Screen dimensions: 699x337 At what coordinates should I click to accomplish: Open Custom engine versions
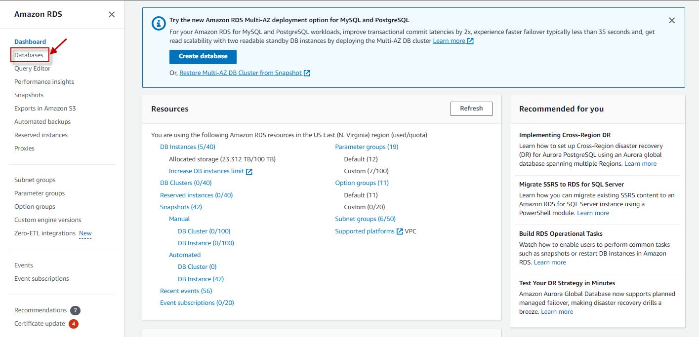48,220
